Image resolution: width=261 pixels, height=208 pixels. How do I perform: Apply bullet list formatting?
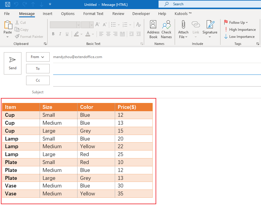click(113, 25)
